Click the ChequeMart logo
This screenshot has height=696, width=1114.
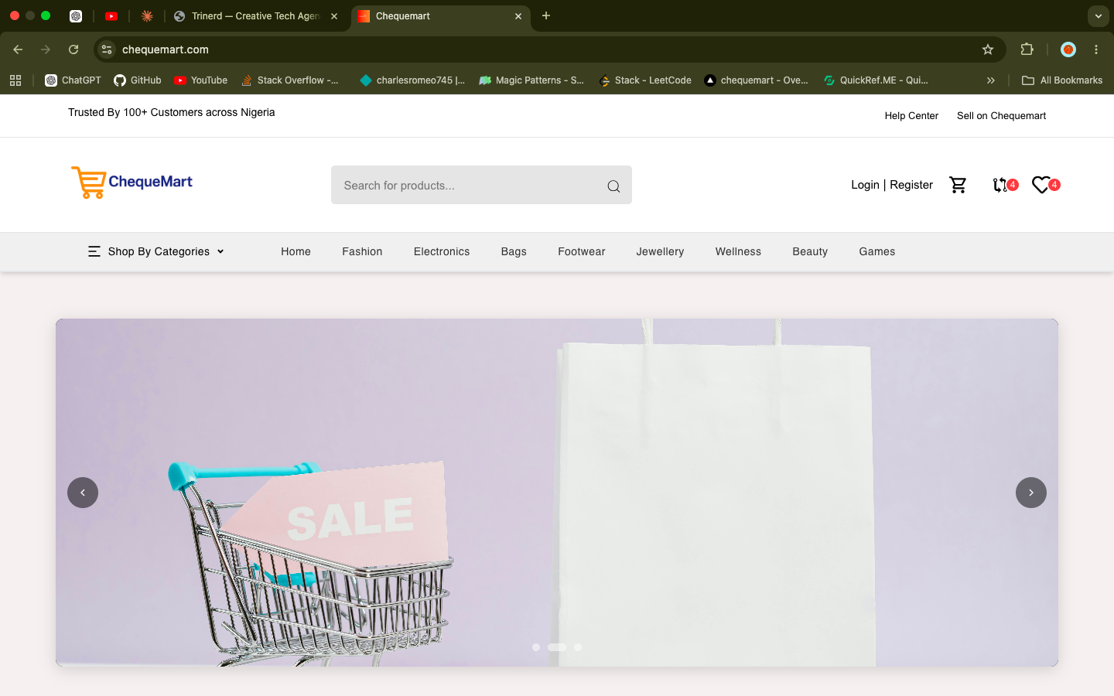[x=132, y=183]
